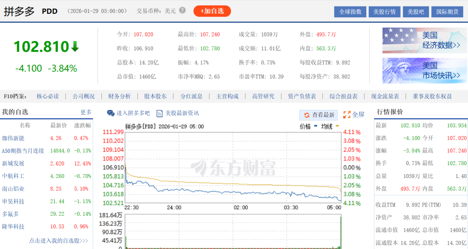The height and width of the screenshot is (249, 468).
Task: Open 新城发展 in watchlist
Action: tap(13, 163)
